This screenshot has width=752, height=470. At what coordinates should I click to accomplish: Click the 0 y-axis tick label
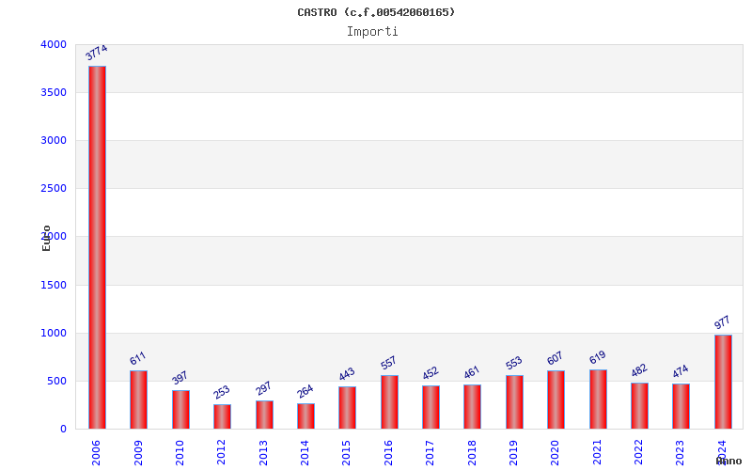click(63, 430)
